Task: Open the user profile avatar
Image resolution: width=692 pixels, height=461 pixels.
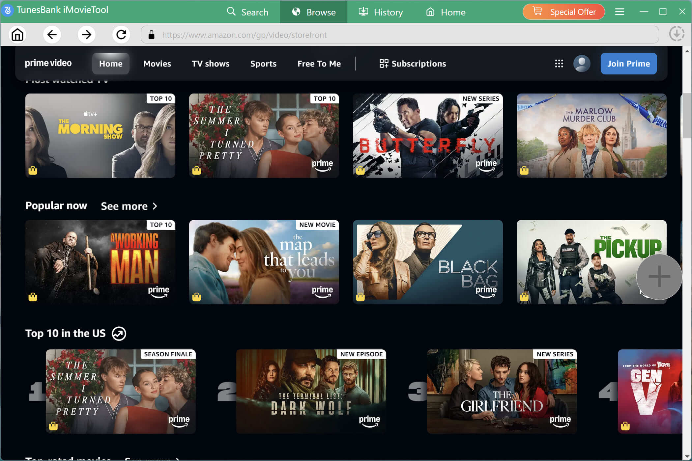Action: coord(582,64)
